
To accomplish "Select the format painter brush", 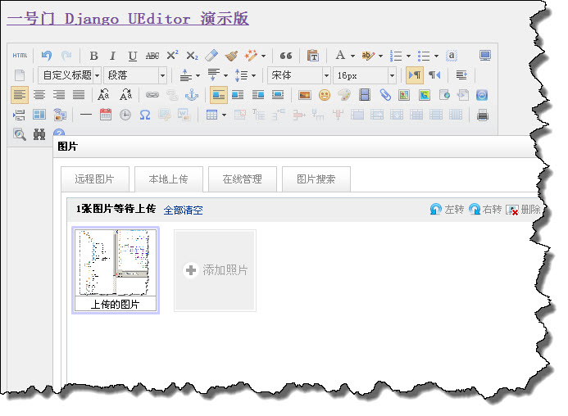I will [231, 56].
